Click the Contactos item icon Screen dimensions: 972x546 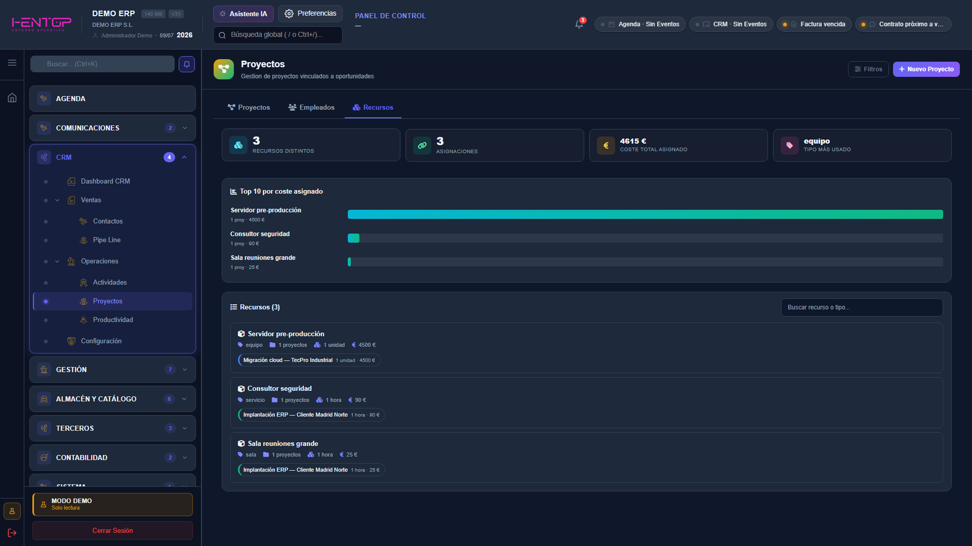point(84,221)
